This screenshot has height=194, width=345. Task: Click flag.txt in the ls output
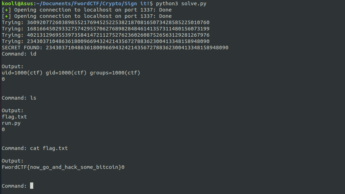click(14, 117)
